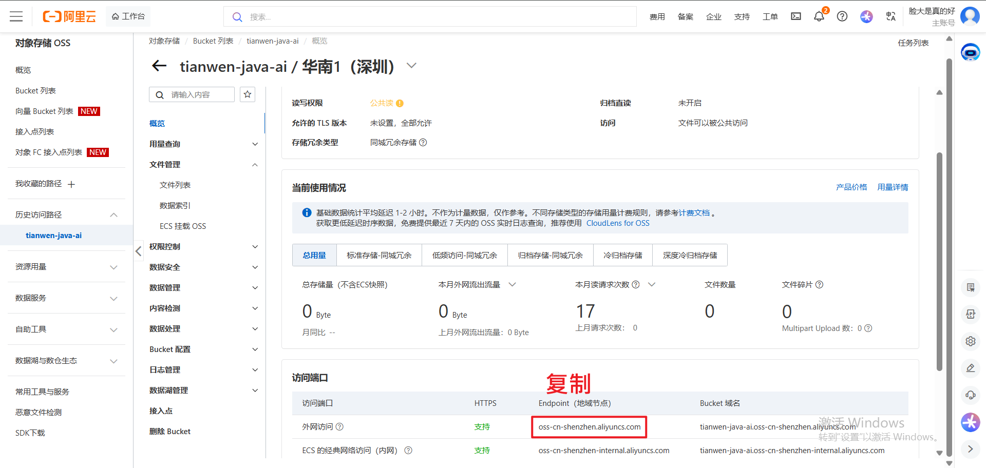The width and height of the screenshot is (986, 468).
Task: Open the help question mark icon
Action: [842, 16]
